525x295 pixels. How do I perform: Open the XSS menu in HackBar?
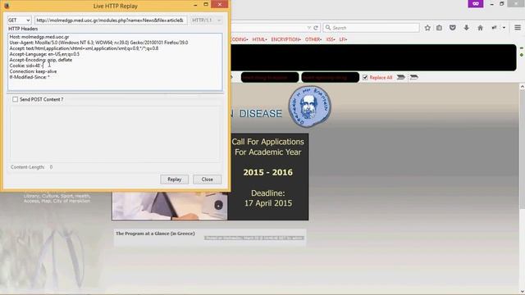[331, 39]
